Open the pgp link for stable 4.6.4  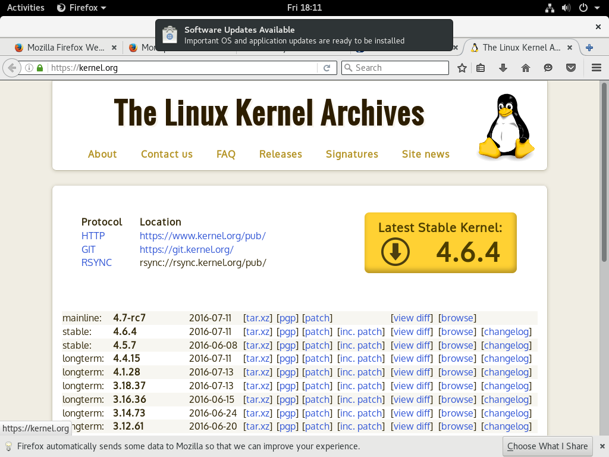point(287,332)
